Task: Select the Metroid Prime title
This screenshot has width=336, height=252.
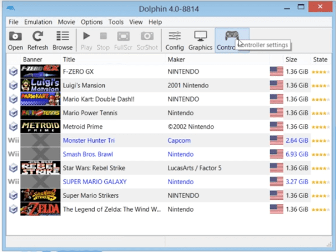Action: (x=83, y=127)
